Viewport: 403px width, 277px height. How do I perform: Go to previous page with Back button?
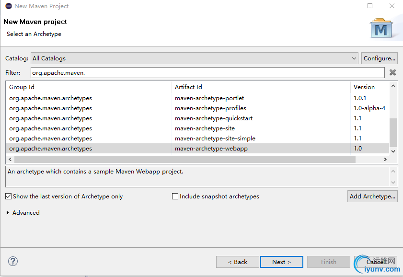pyautogui.click(x=238, y=262)
